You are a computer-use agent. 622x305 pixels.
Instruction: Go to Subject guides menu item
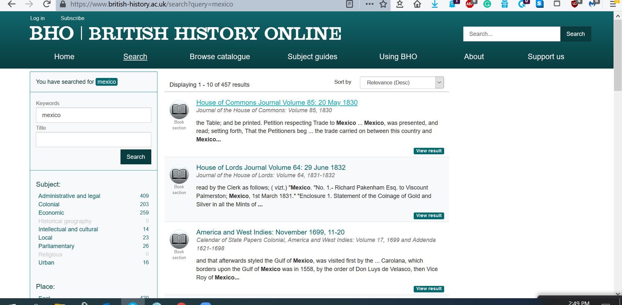tap(312, 57)
